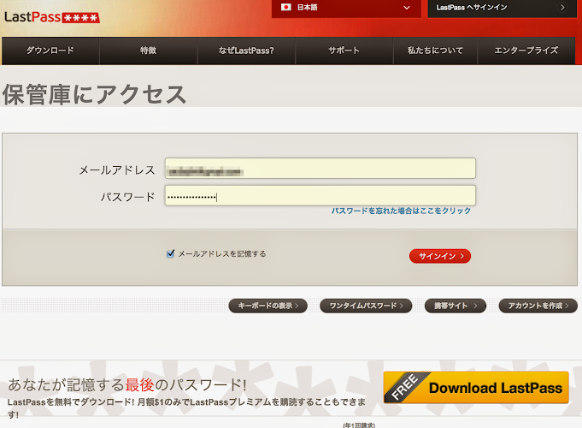Click the Japan flag icon
This screenshot has width=582, height=428.
click(285, 7)
